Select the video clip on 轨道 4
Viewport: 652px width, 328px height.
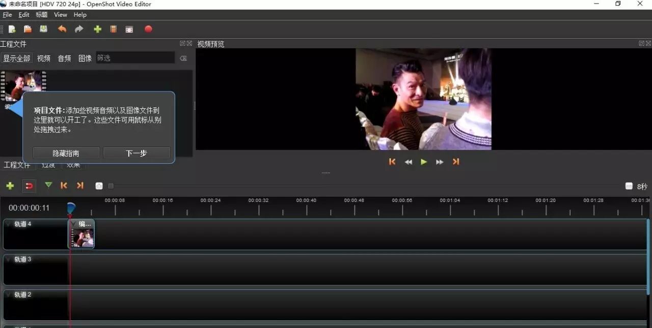(81, 234)
